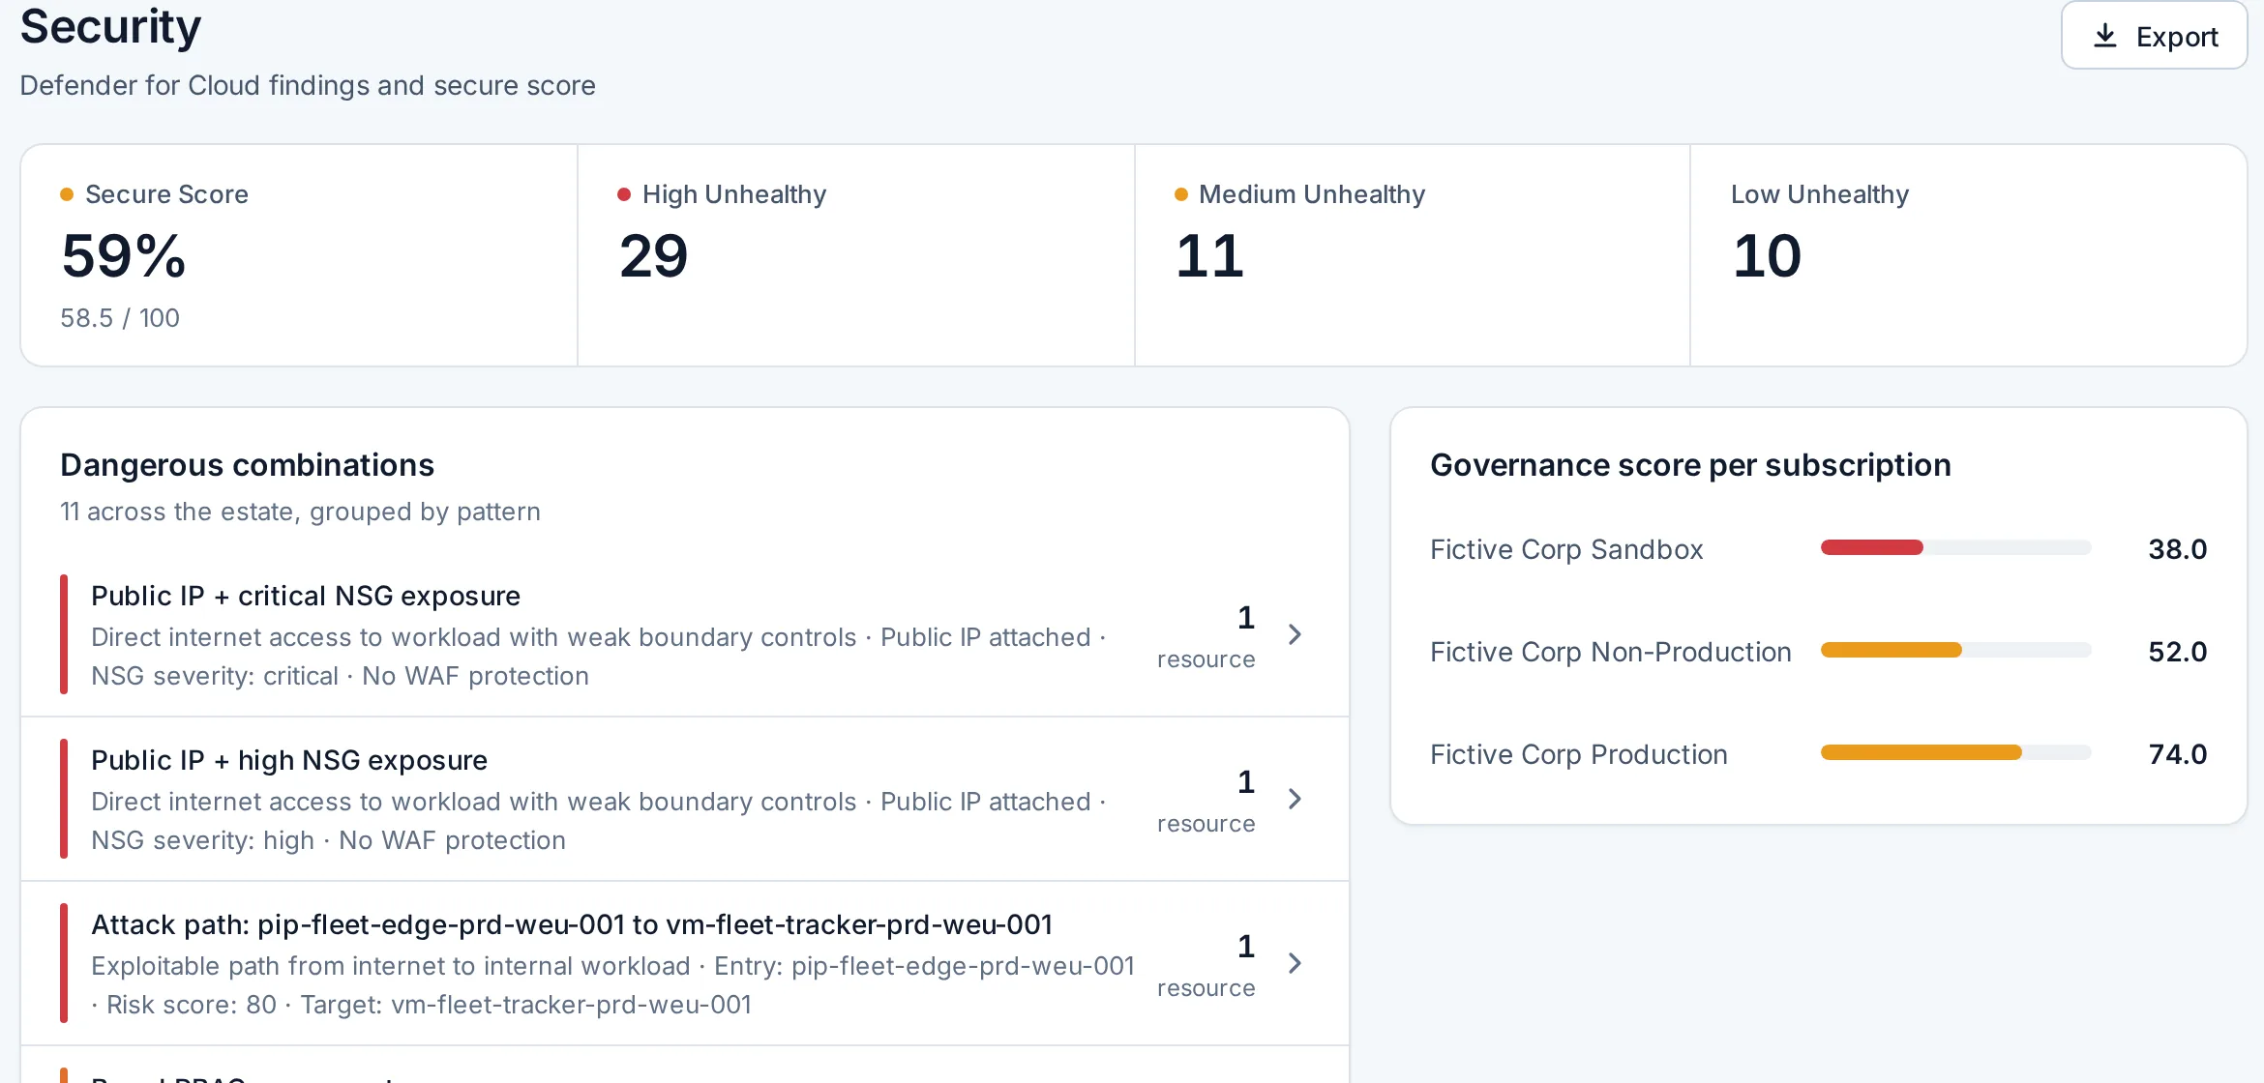Click the orange dot beside Medium Unhealthy
This screenshot has height=1083, width=2264.
[x=1180, y=194]
